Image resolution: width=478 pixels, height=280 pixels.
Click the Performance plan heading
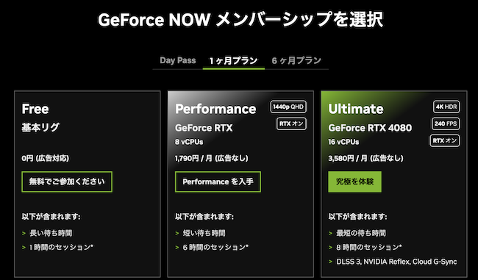point(215,109)
